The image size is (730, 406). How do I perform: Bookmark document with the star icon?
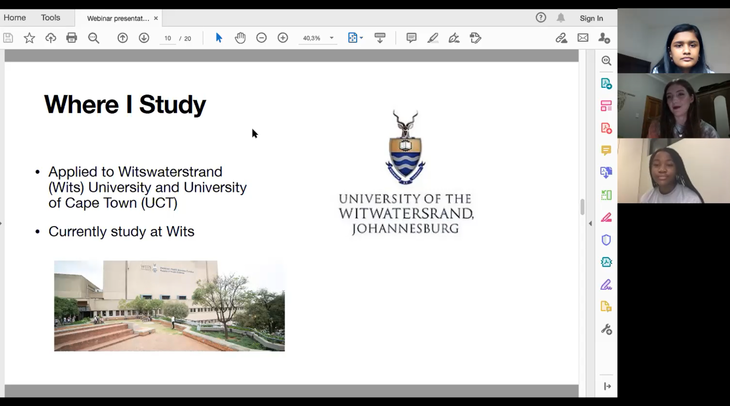coord(29,38)
